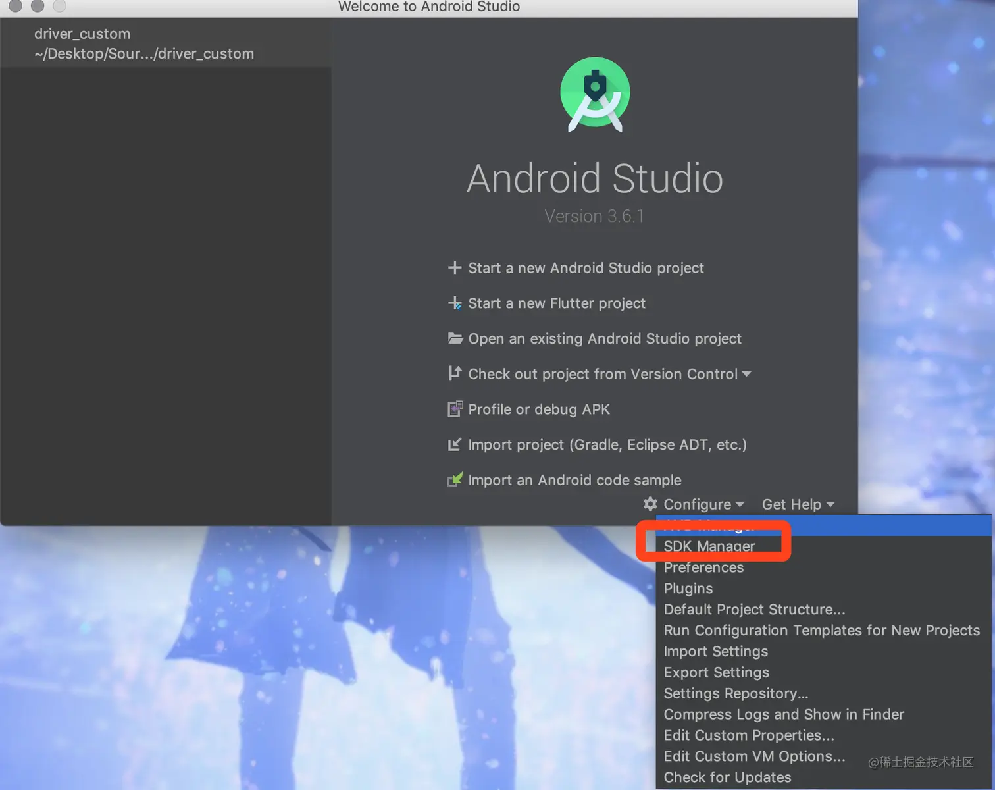
Task: Click Check out project from Version Control text
Action: [x=603, y=374]
